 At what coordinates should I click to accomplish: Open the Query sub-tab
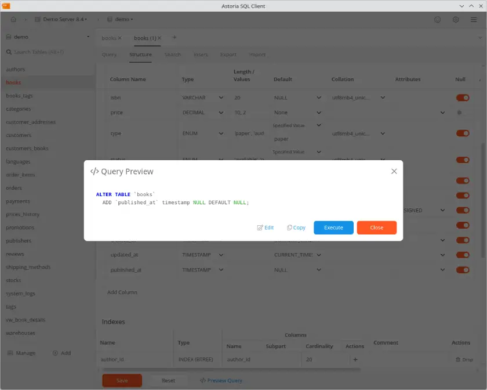coord(109,55)
